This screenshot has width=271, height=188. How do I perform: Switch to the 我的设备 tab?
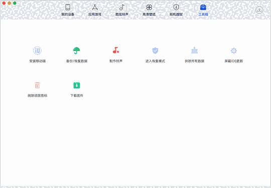(68, 10)
